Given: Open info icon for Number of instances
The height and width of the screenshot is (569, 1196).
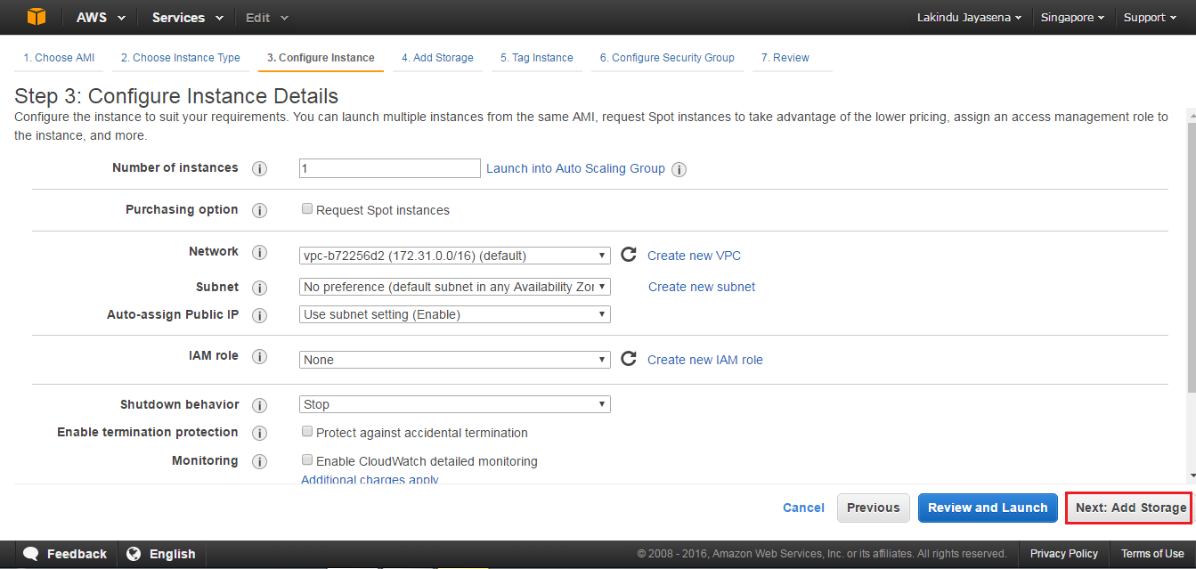Looking at the screenshot, I should pos(260,169).
